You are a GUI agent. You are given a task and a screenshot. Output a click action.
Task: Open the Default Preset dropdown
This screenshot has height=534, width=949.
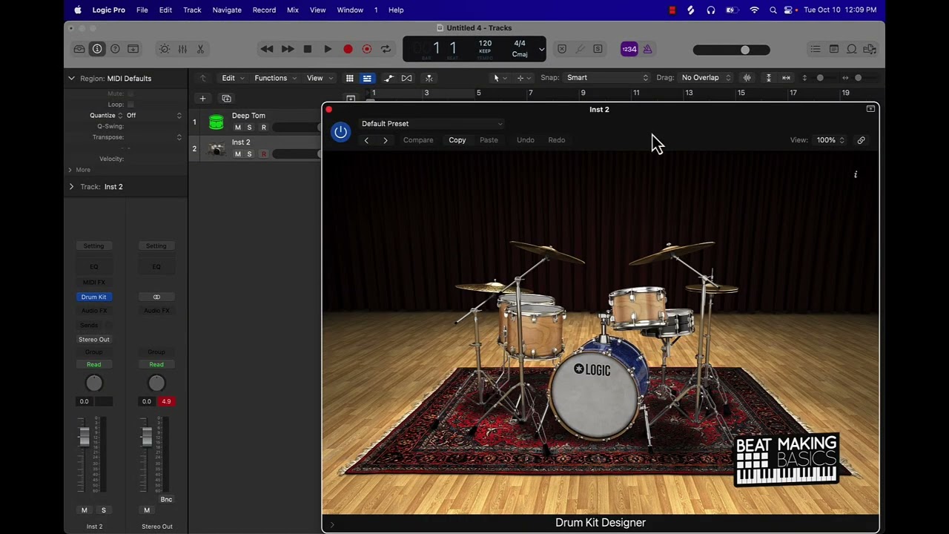click(x=431, y=124)
